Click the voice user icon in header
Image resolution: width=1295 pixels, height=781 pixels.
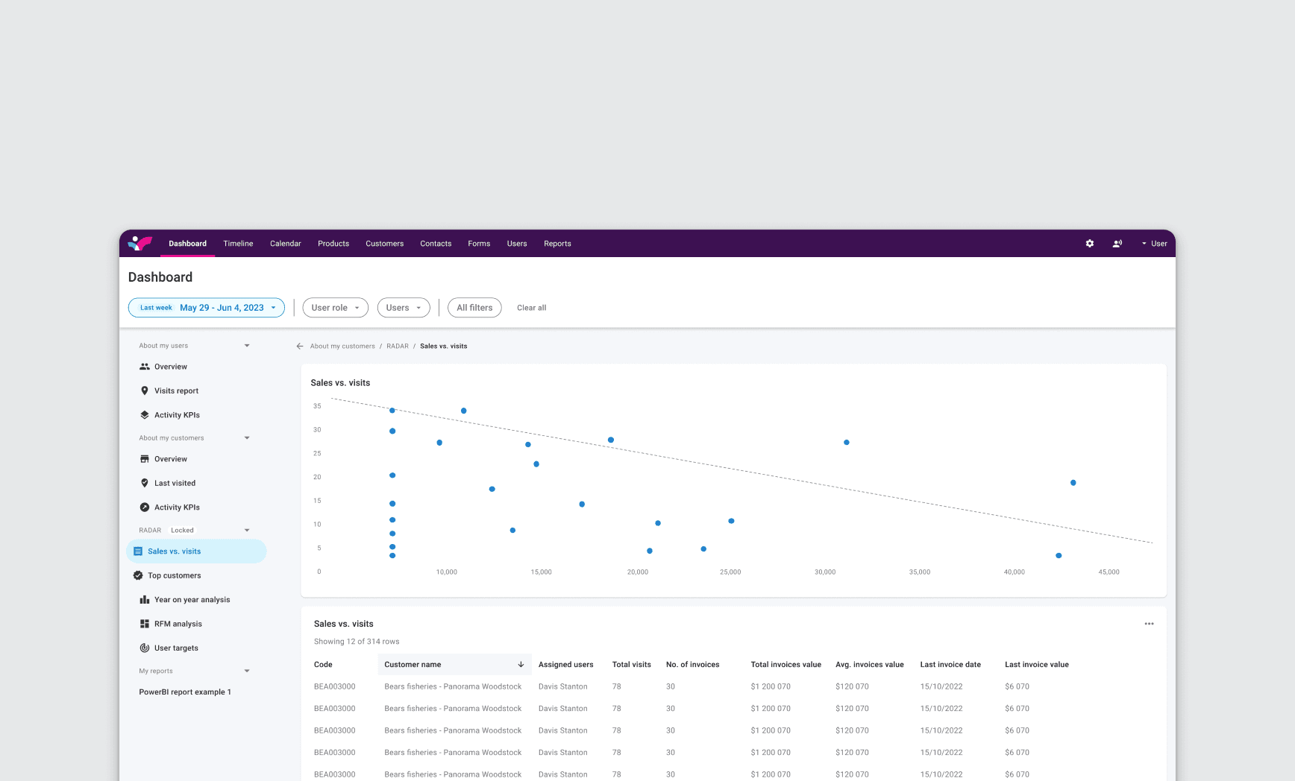tap(1117, 244)
